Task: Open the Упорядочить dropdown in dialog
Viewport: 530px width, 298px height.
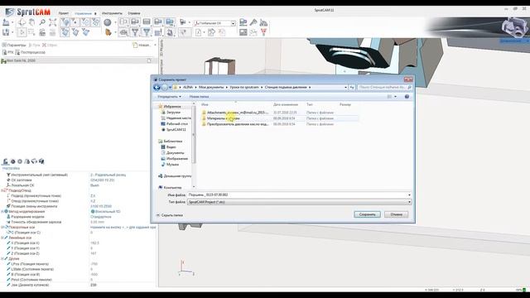Action: 169,97
